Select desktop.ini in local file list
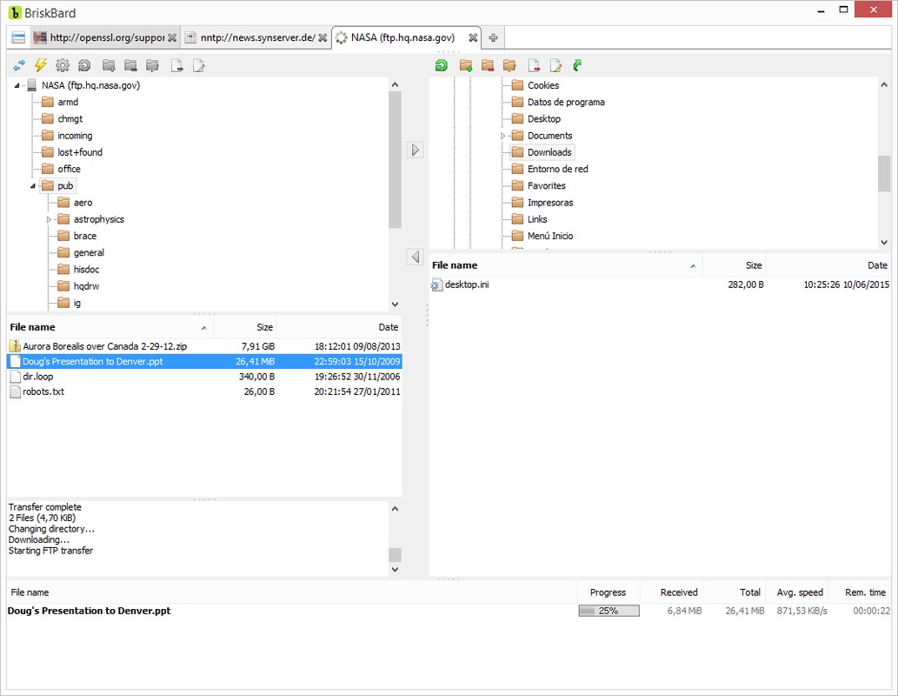 point(661,284)
